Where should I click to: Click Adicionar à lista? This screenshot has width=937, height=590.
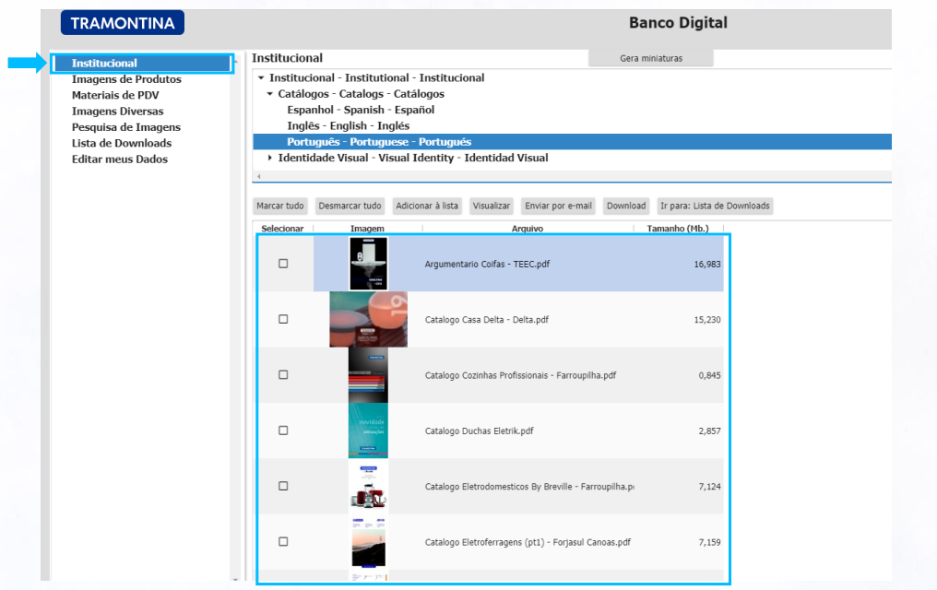pos(427,206)
